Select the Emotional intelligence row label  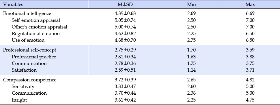(27, 14)
